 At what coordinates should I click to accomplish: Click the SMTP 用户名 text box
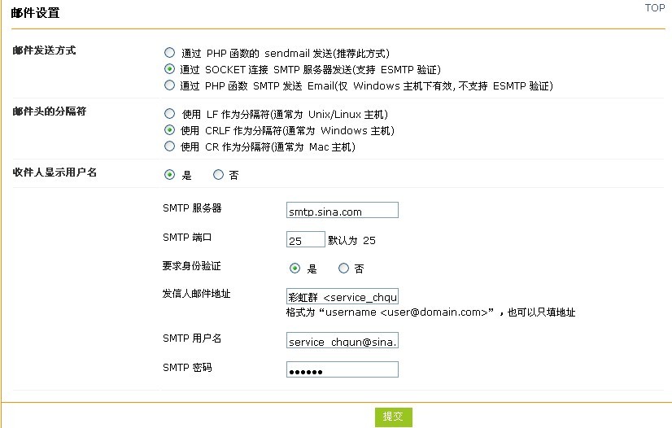[x=343, y=340]
